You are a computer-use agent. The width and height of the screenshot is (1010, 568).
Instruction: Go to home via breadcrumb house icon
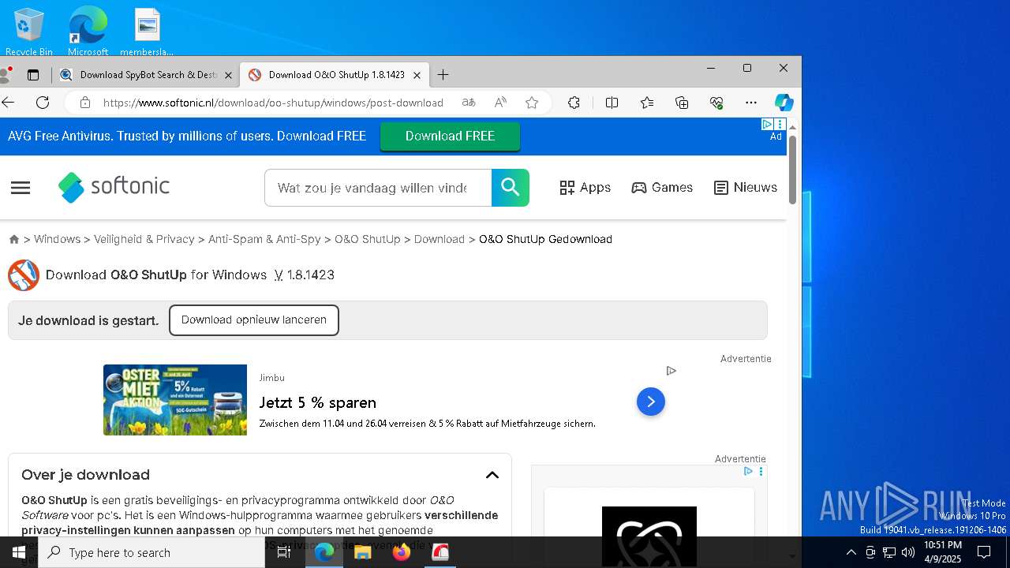14,239
